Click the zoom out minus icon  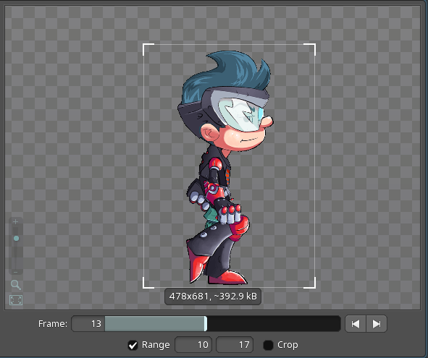(15, 272)
